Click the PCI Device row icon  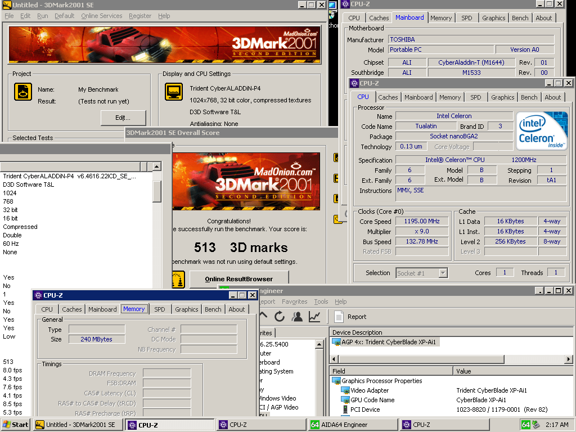point(345,409)
